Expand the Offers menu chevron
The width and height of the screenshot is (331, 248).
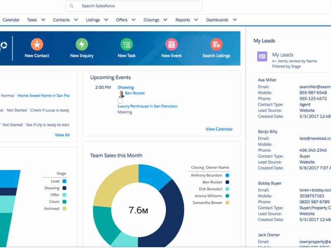click(x=134, y=19)
